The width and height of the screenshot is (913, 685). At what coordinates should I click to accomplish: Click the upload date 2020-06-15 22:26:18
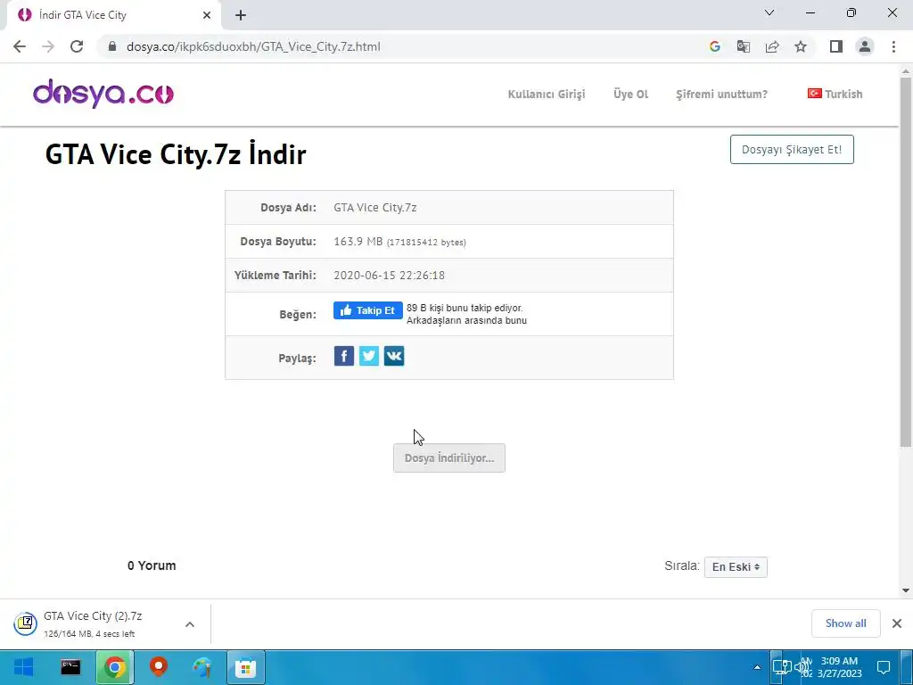tap(389, 275)
